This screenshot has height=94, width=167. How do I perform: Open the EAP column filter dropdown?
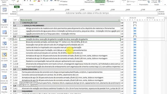pos(18,20)
